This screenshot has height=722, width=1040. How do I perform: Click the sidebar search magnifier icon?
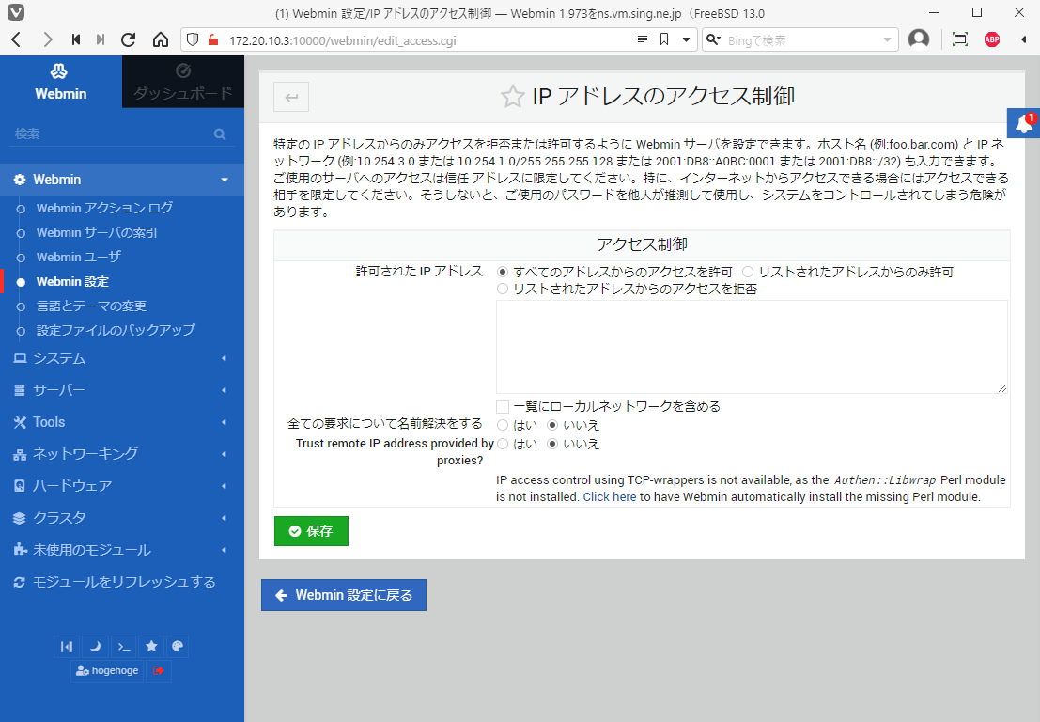click(220, 134)
